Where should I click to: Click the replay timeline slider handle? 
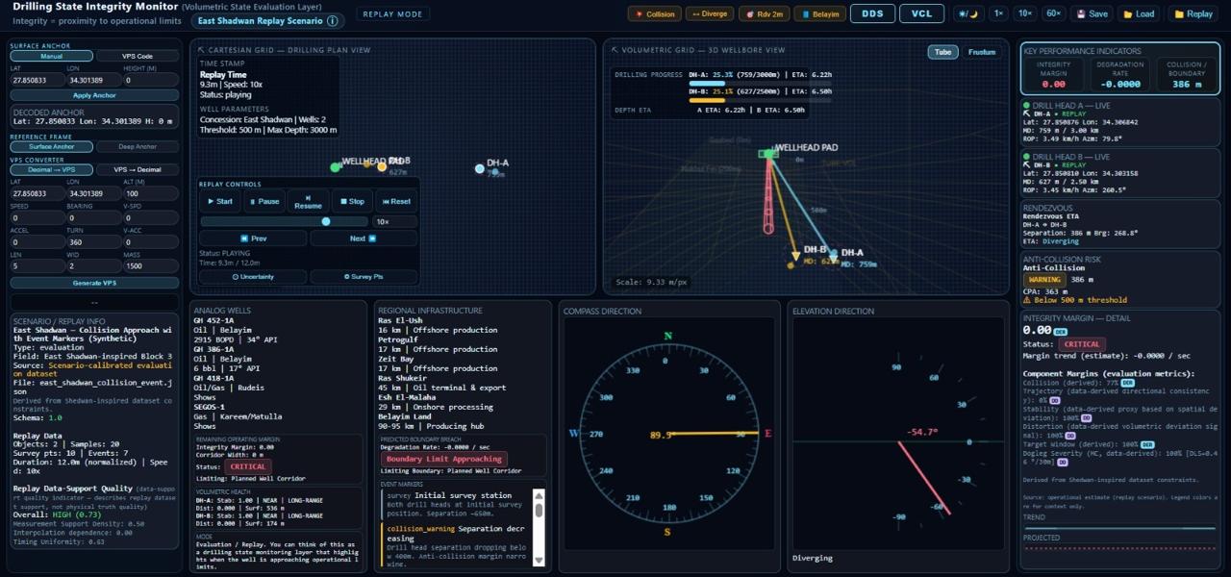[x=326, y=221]
